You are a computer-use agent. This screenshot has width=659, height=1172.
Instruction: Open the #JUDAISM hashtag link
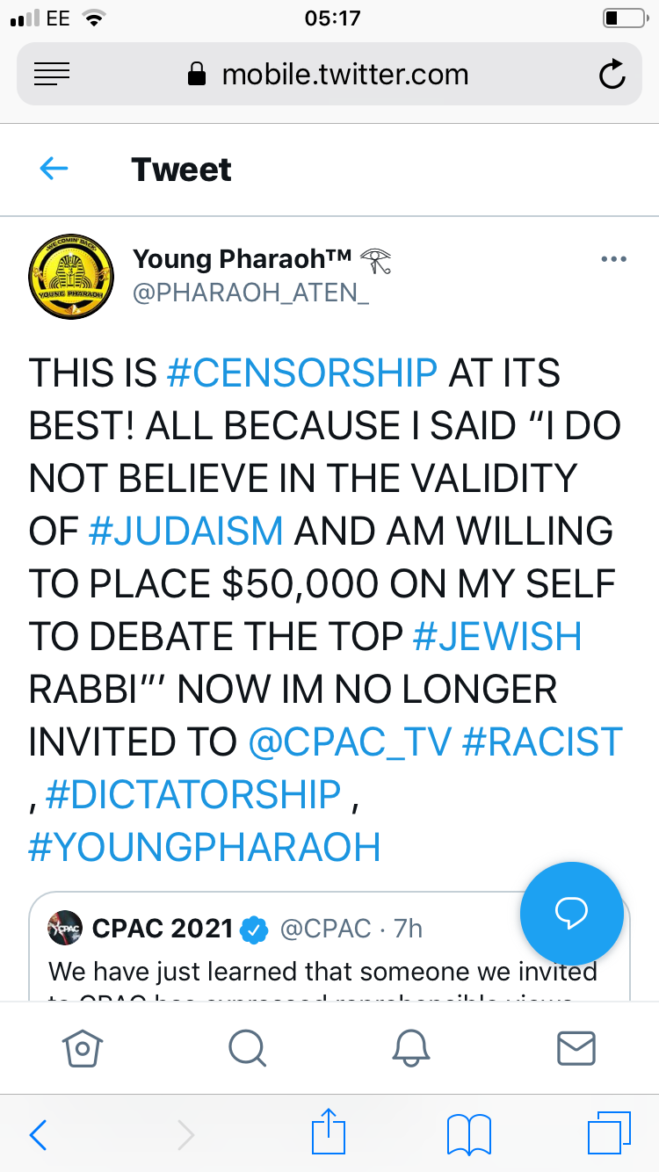click(186, 532)
